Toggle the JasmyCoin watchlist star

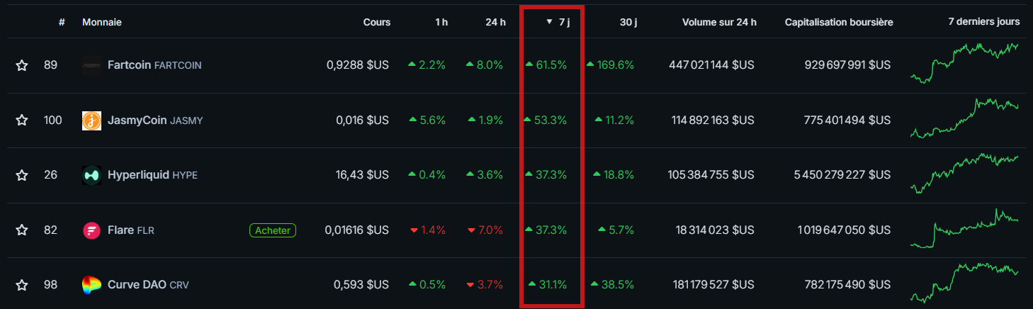(22, 120)
